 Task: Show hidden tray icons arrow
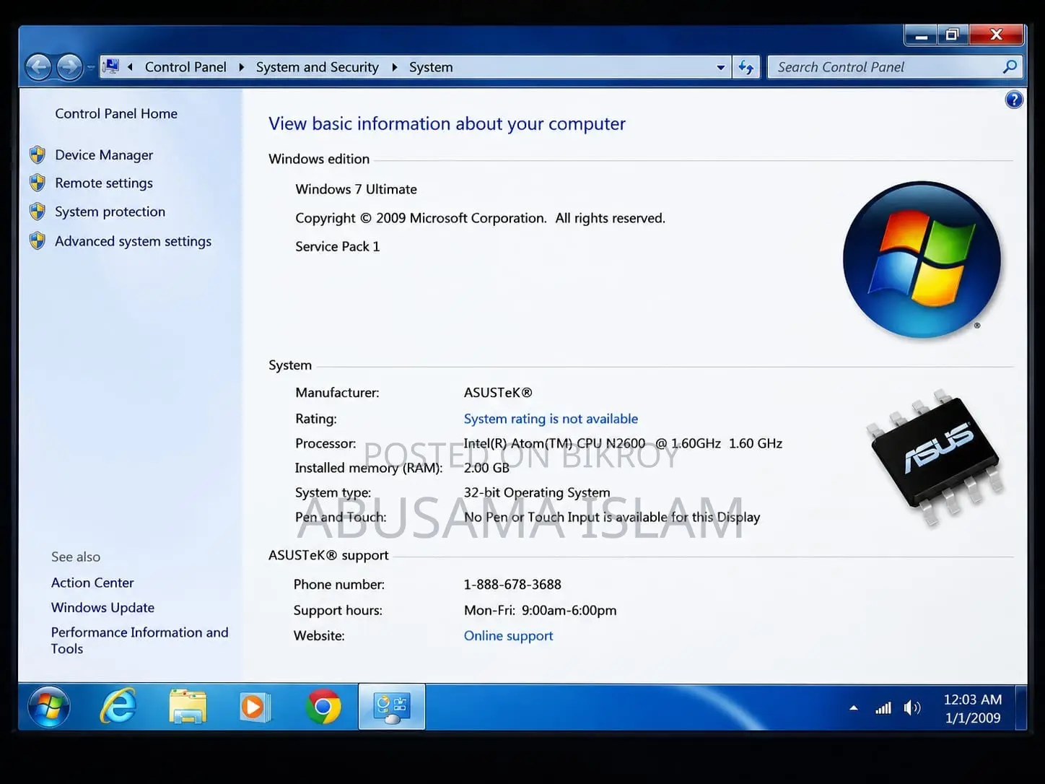(x=854, y=708)
